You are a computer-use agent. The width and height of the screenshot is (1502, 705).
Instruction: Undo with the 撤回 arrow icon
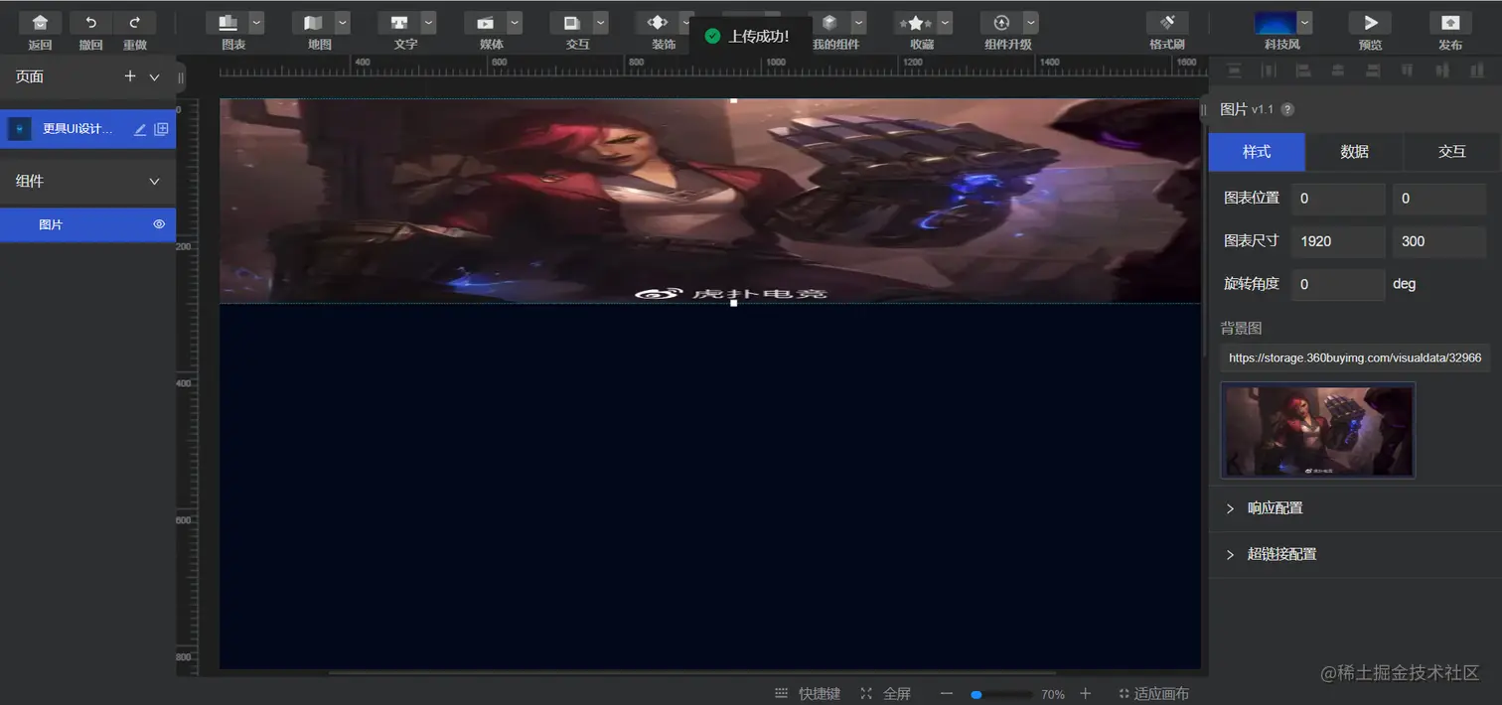[x=91, y=22]
